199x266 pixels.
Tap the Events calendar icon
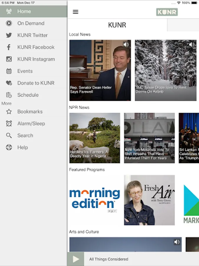point(9,71)
